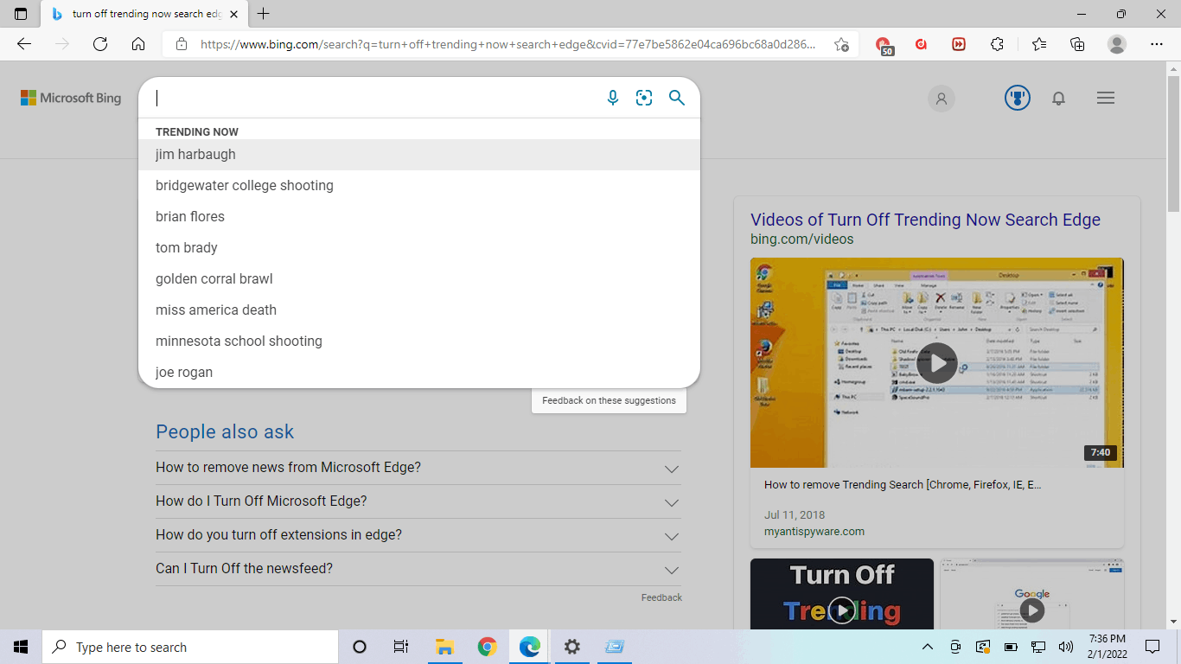Go back with the browser back arrow

(x=24, y=44)
